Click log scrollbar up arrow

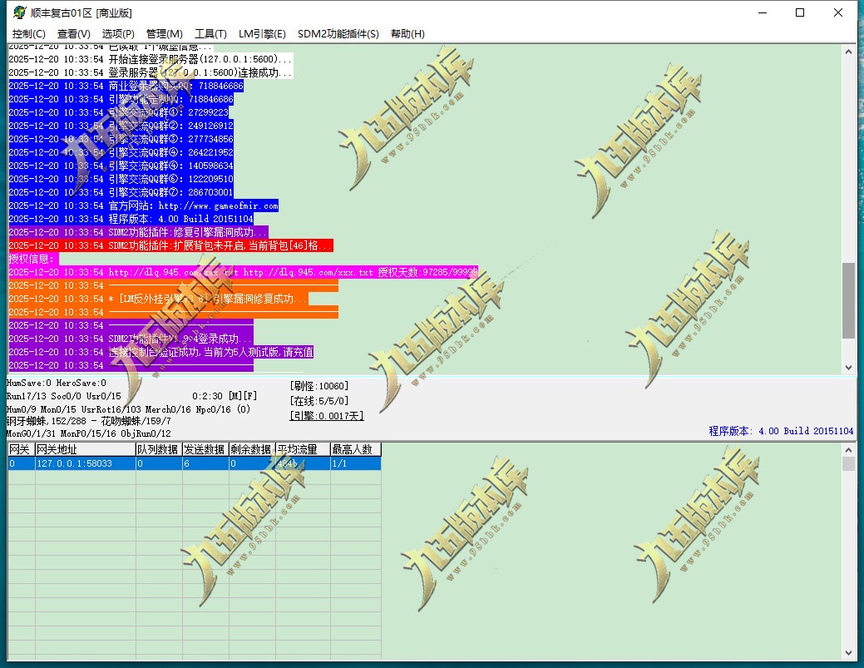848,52
